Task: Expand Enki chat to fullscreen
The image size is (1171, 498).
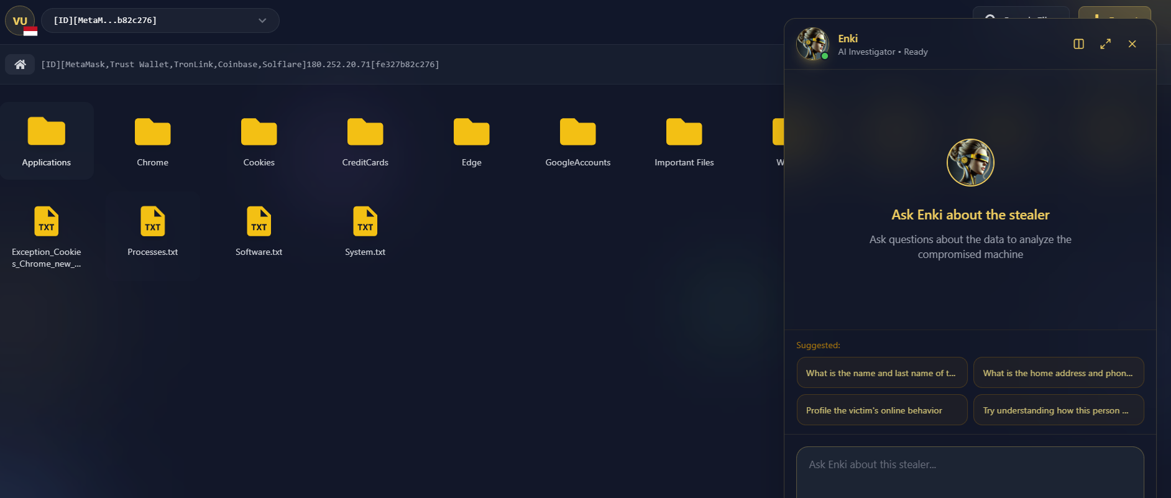Action: tap(1105, 44)
